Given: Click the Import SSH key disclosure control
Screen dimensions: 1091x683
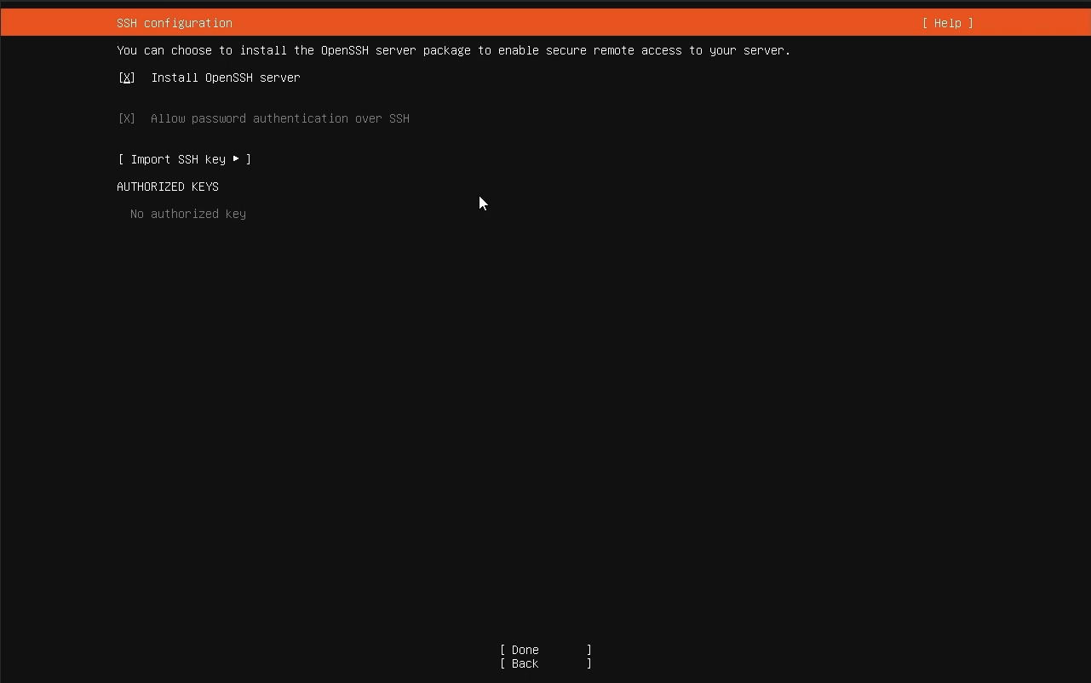Looking at the screenshot, I should [x=236, y=159].
